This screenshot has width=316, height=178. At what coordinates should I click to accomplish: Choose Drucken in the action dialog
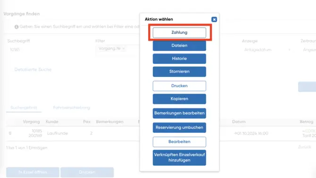pos(179,86)
